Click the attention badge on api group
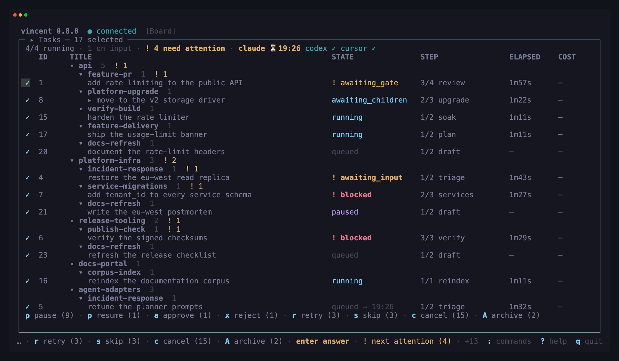The height and width of the screenshot is (361, 619). tap(121, 65)
